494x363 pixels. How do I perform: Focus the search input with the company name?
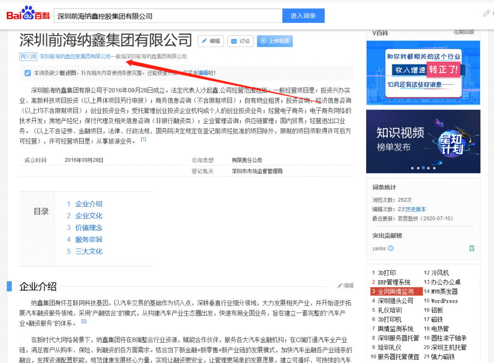[168, 16]
